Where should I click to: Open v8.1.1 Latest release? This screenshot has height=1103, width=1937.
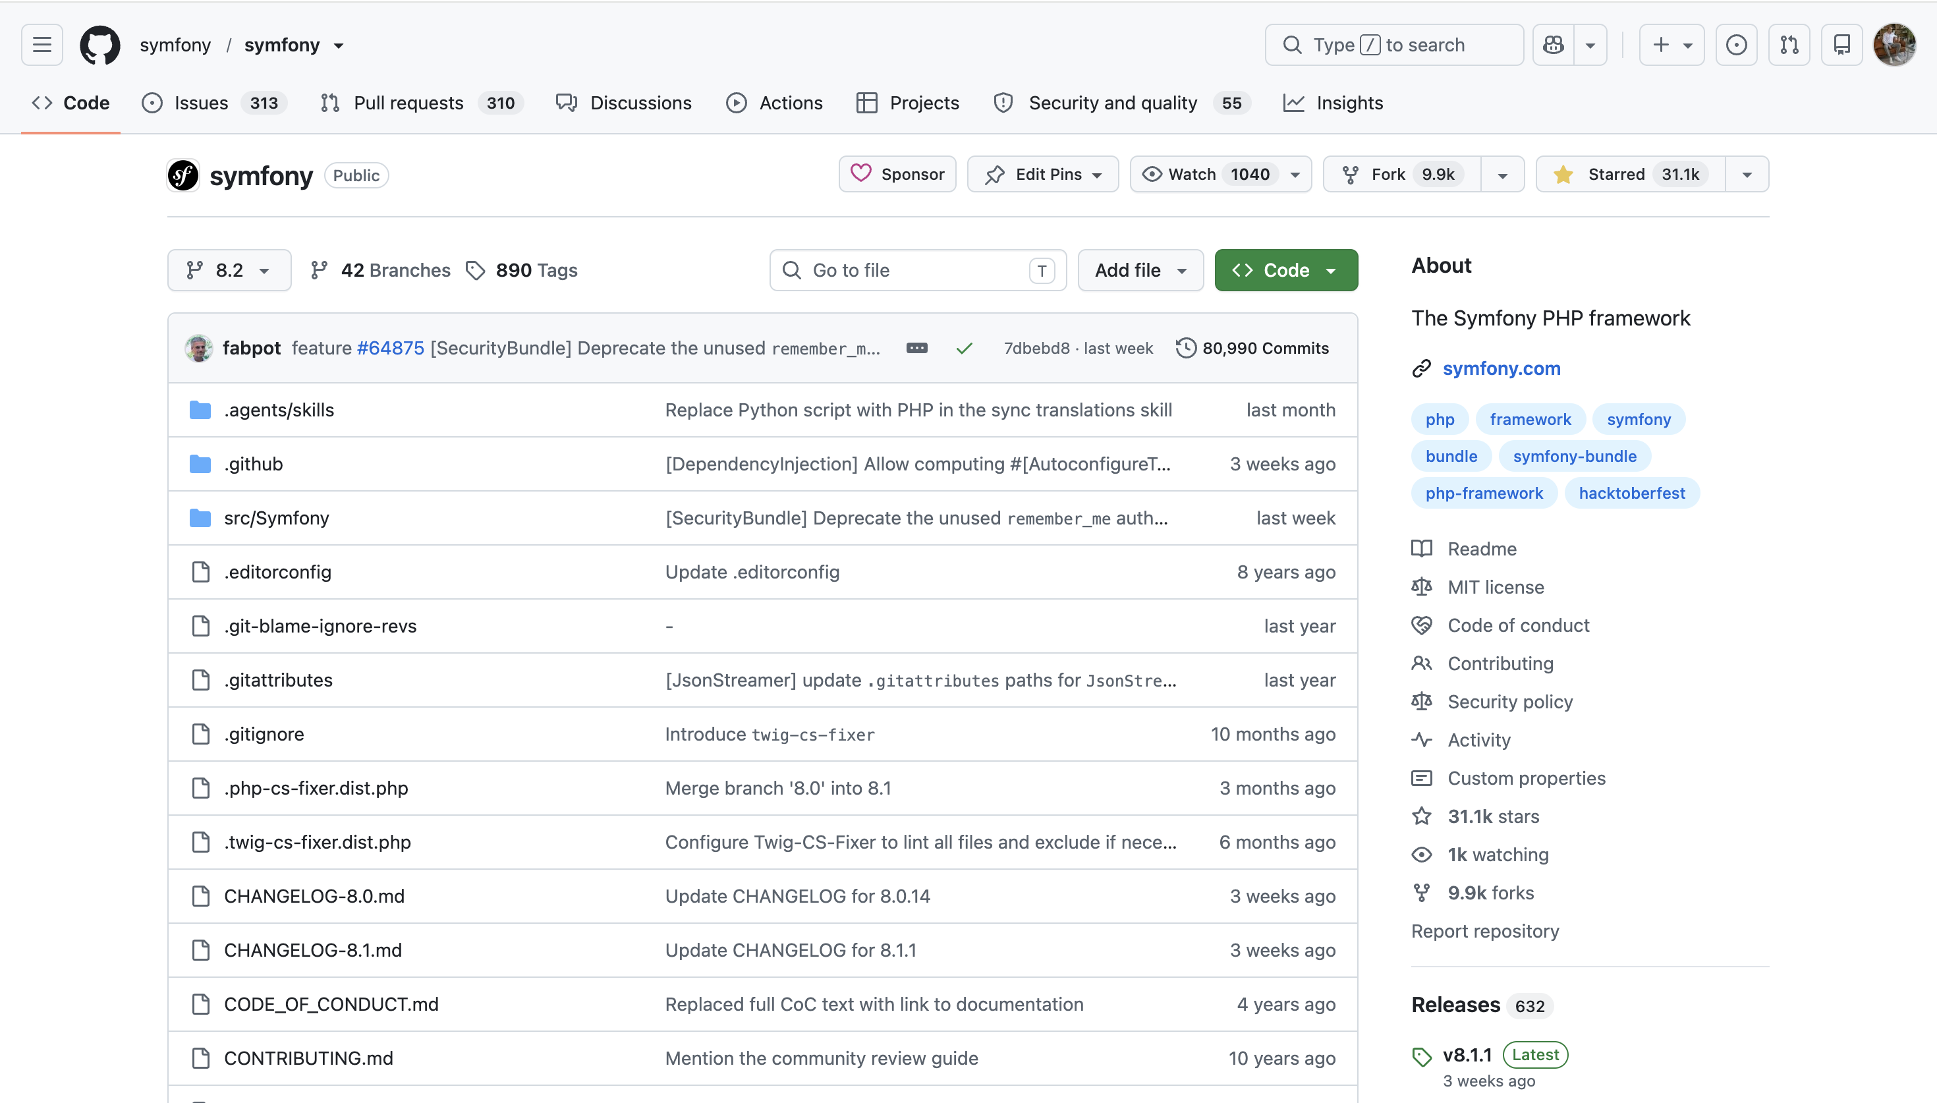[x=1467, y=1054]
